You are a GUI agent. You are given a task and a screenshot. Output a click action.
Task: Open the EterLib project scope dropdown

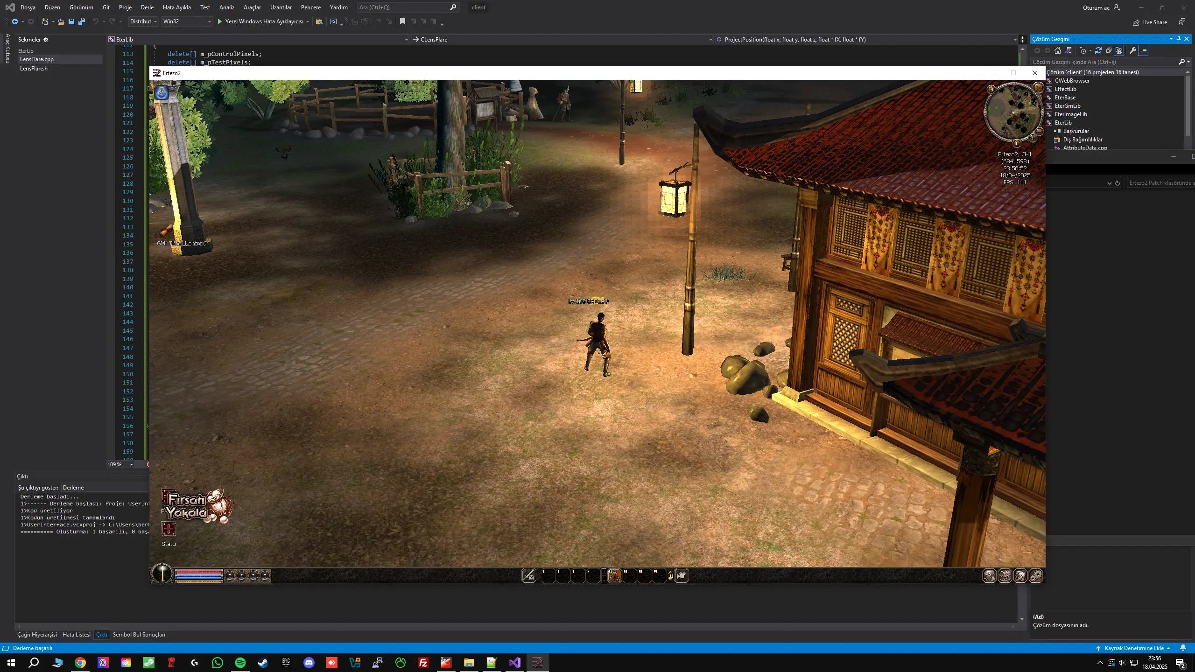click(258, 40)
